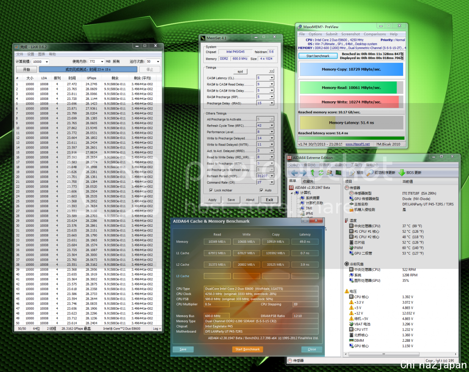Click AIDA64 v2.30.1947 Beta root node
This screenshot has height=372, width=469.
click(310, 187)
